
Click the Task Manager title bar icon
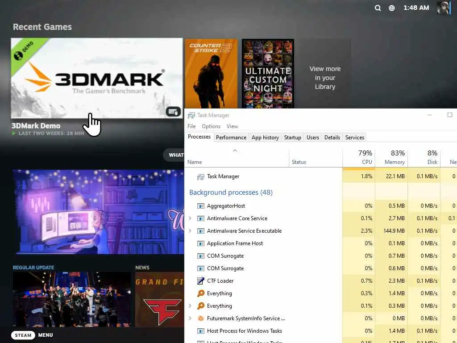tap(191, 115)
